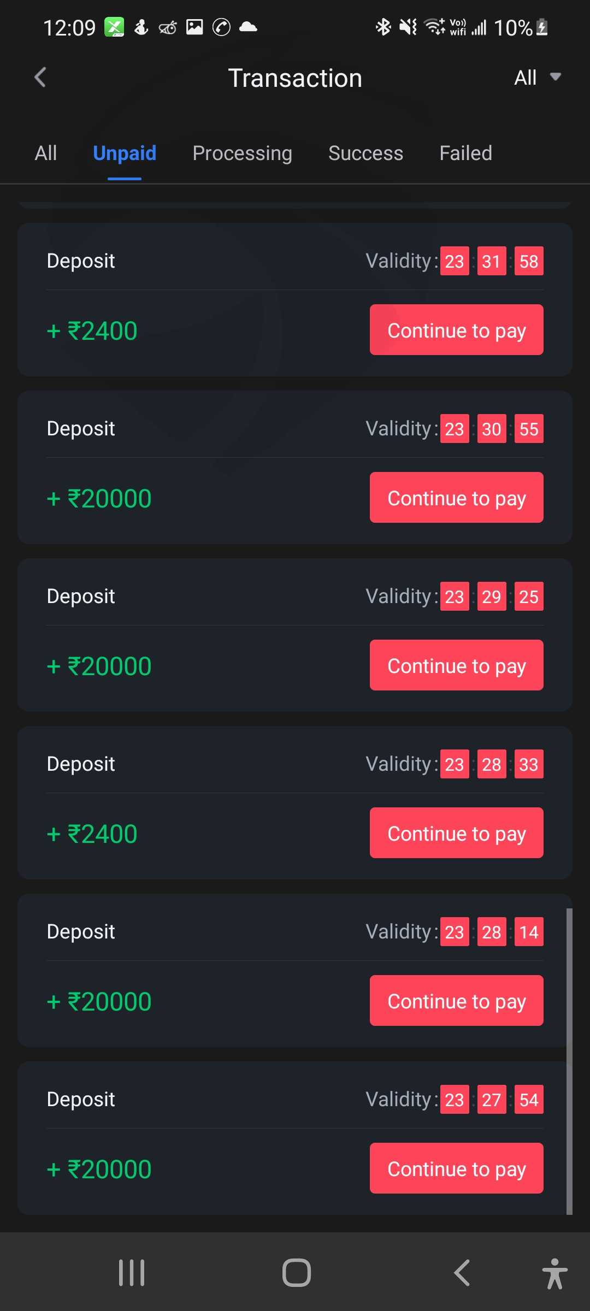
Task: Tap the battery indicator in status bar
Action: [542, 27]
